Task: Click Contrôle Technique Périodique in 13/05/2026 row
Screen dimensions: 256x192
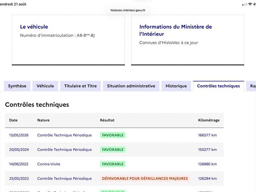Action: pos(65,135)
